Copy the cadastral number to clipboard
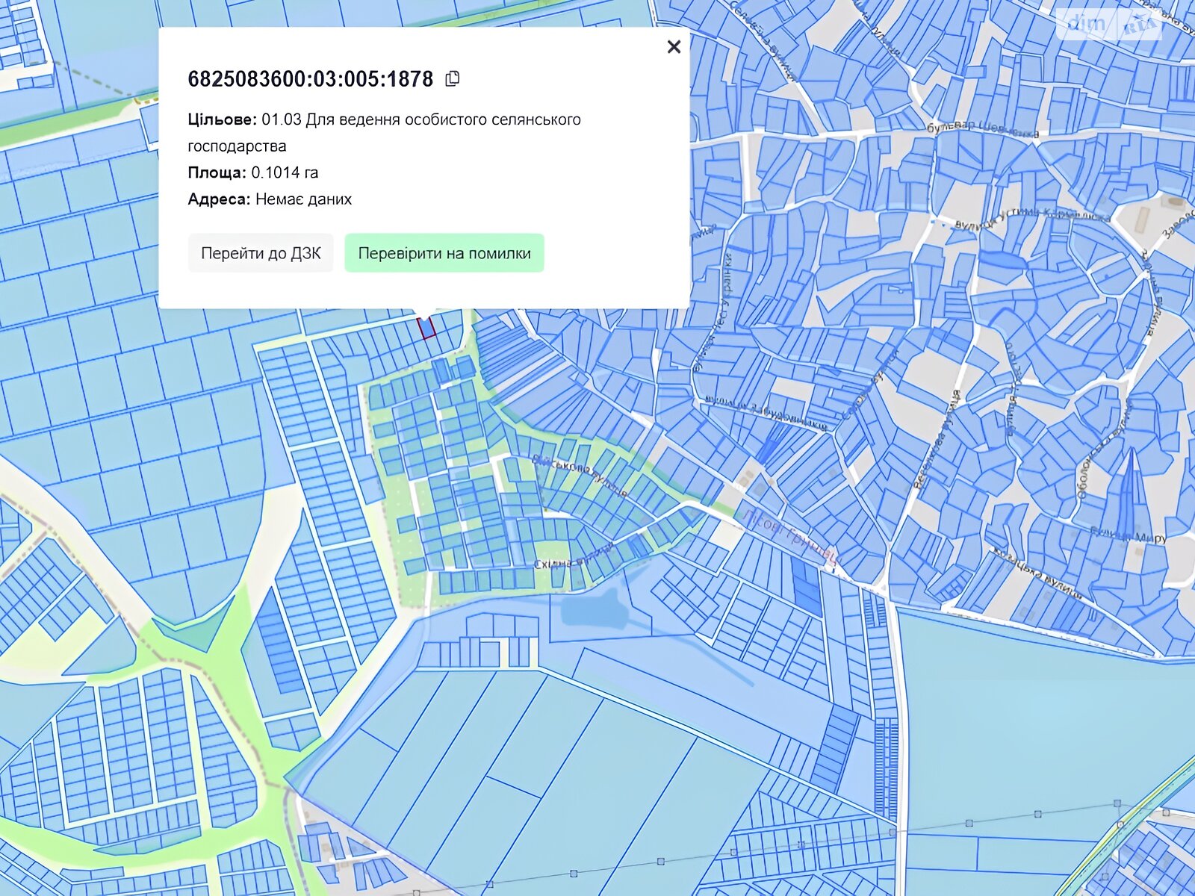 tap(452, 78)
